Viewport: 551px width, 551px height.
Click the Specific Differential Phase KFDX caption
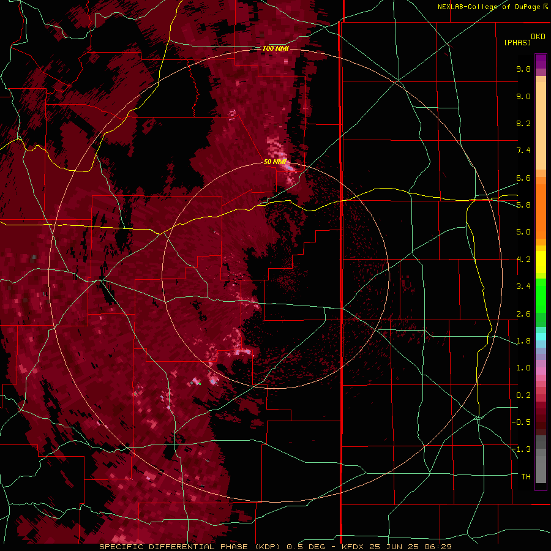(x=275, y=547)
